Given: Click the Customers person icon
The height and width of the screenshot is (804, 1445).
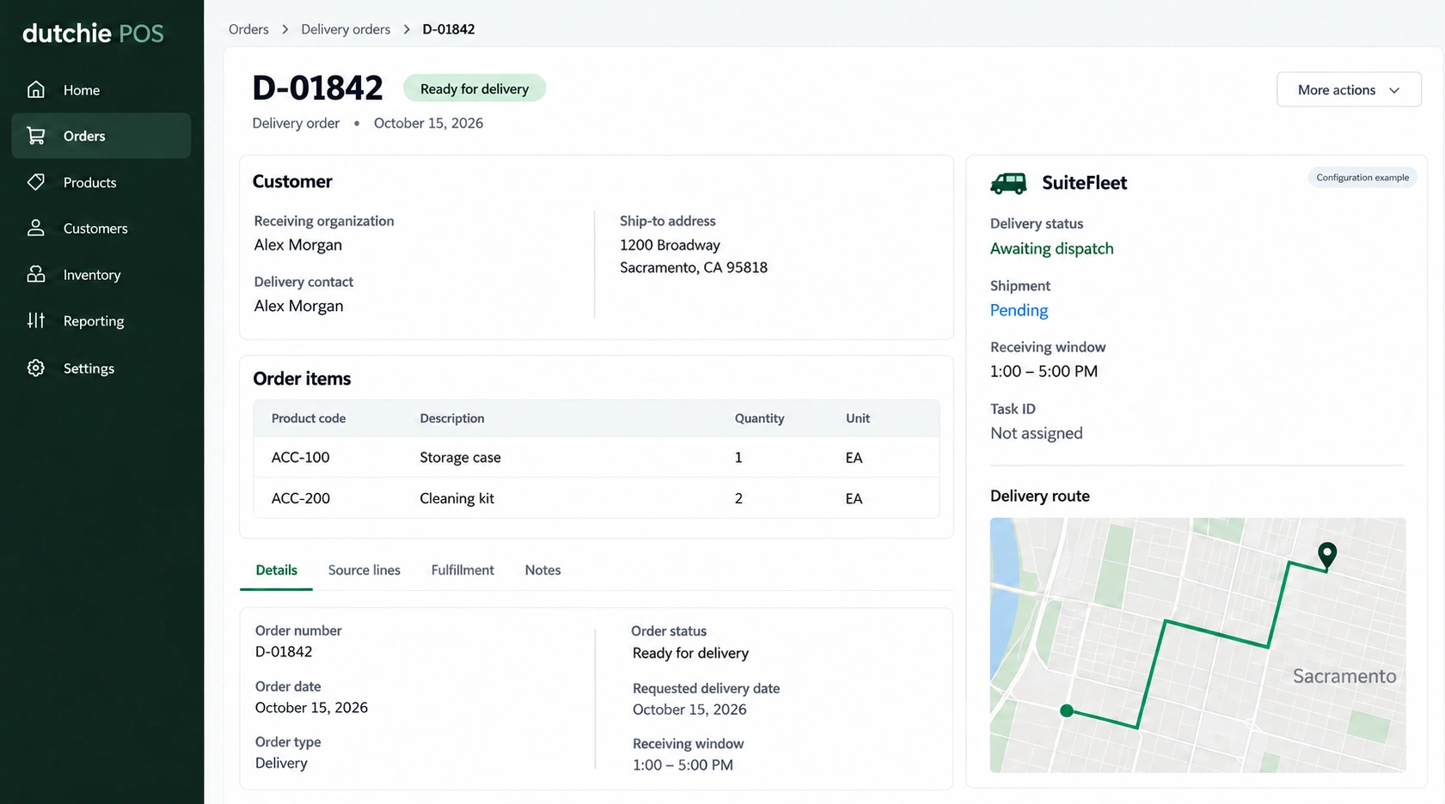Looking at the screenshot, I should click(x=36, y=228).
